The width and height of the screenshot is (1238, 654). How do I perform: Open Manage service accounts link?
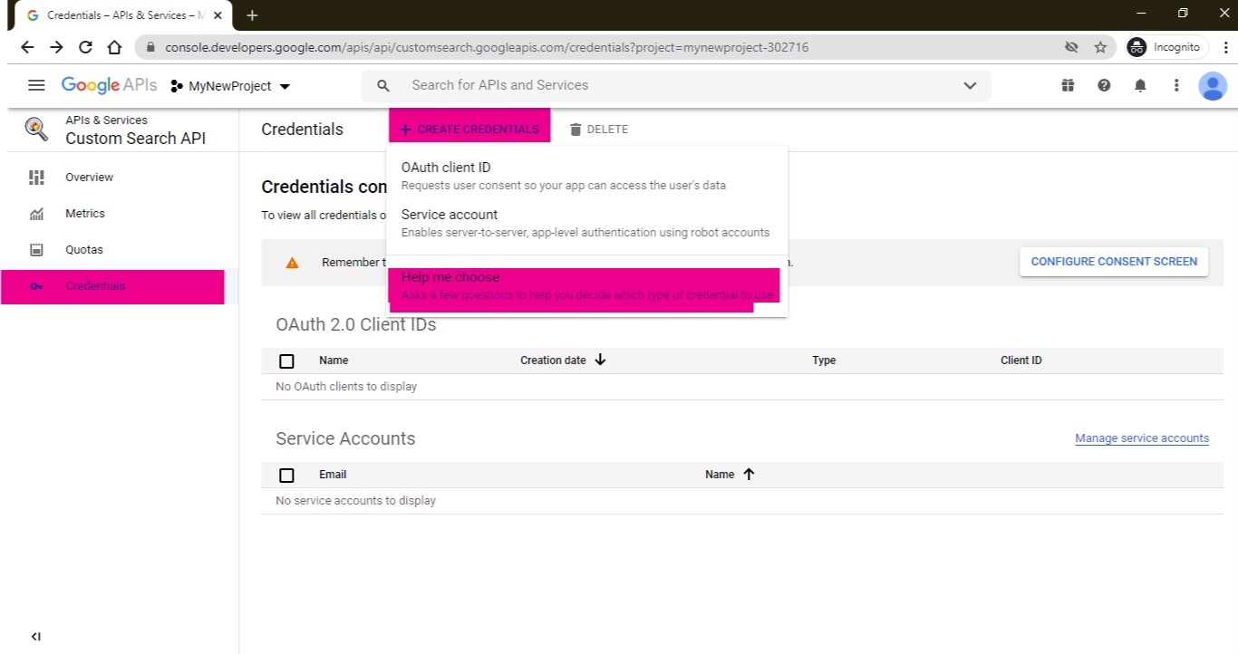click(x=1141, y=438)
